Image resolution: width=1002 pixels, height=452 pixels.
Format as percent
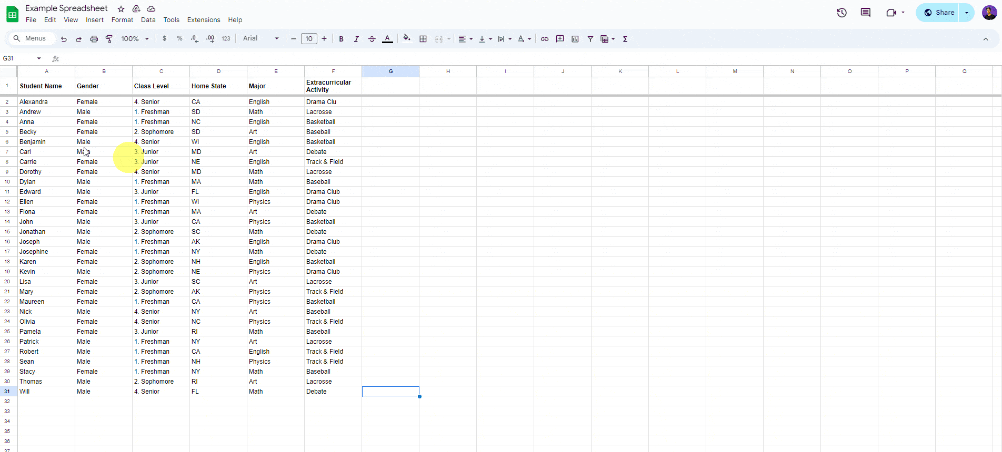(x=180, y=39)
